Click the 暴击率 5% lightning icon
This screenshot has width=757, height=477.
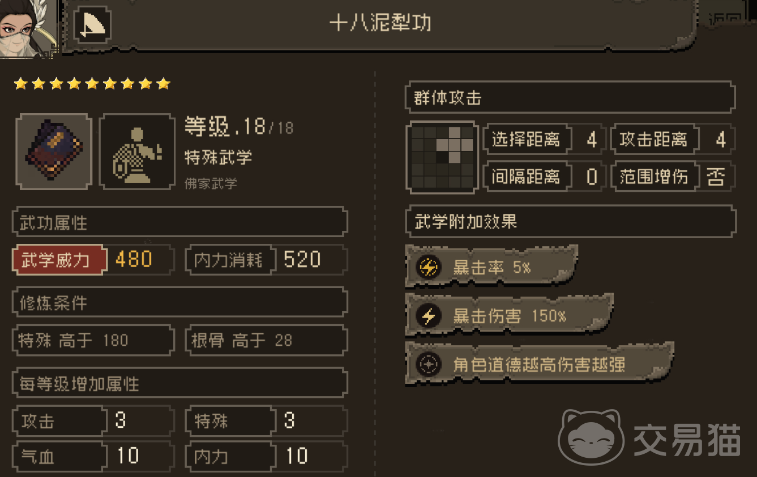point(429,267)
